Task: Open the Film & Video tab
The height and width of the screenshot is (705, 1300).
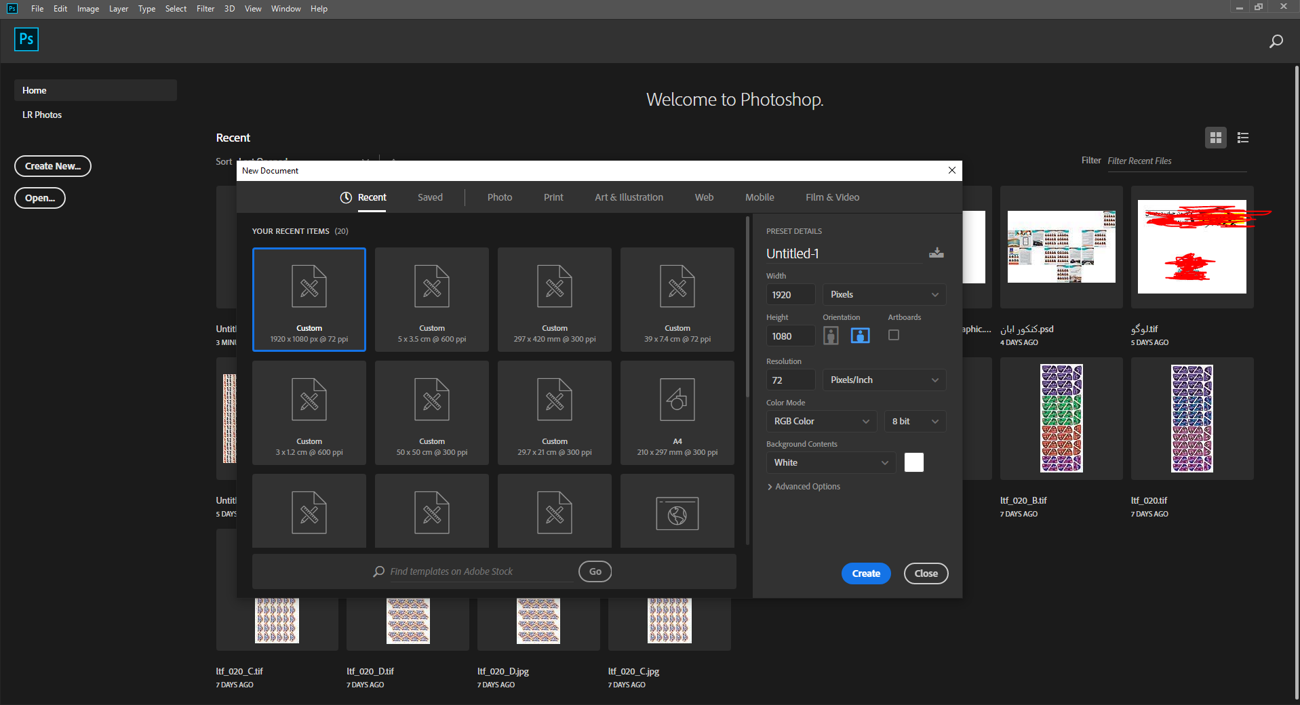Action: tap(833, 197)
